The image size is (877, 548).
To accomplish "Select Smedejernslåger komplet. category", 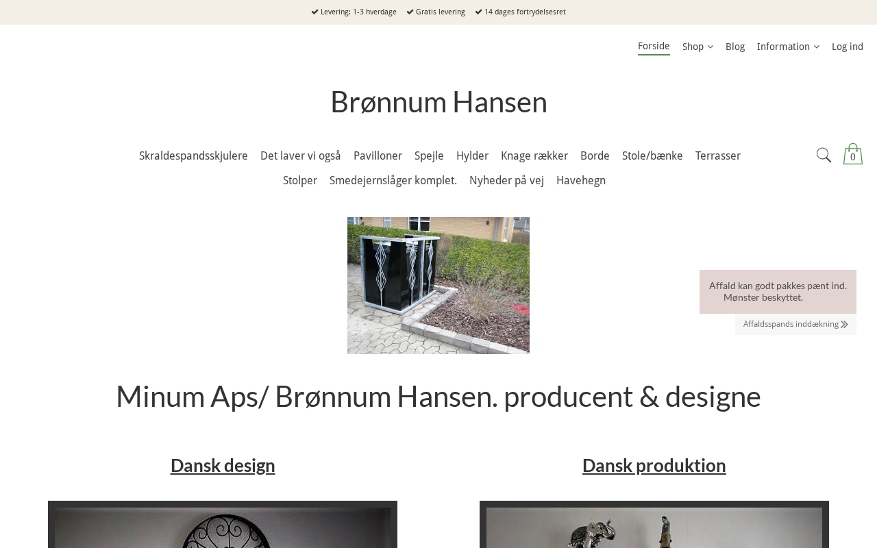I will (x=393, y=181).
